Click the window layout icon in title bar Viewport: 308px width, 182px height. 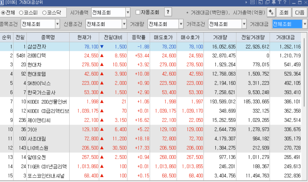point(260,2)
